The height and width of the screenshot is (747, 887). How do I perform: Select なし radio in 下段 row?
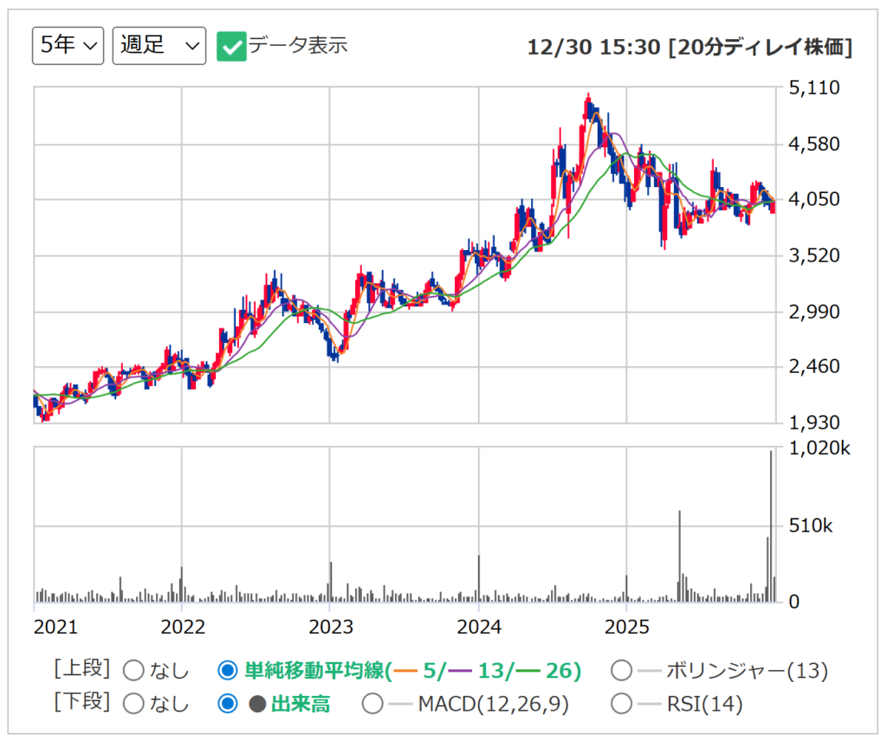click(x=134, y=704)
